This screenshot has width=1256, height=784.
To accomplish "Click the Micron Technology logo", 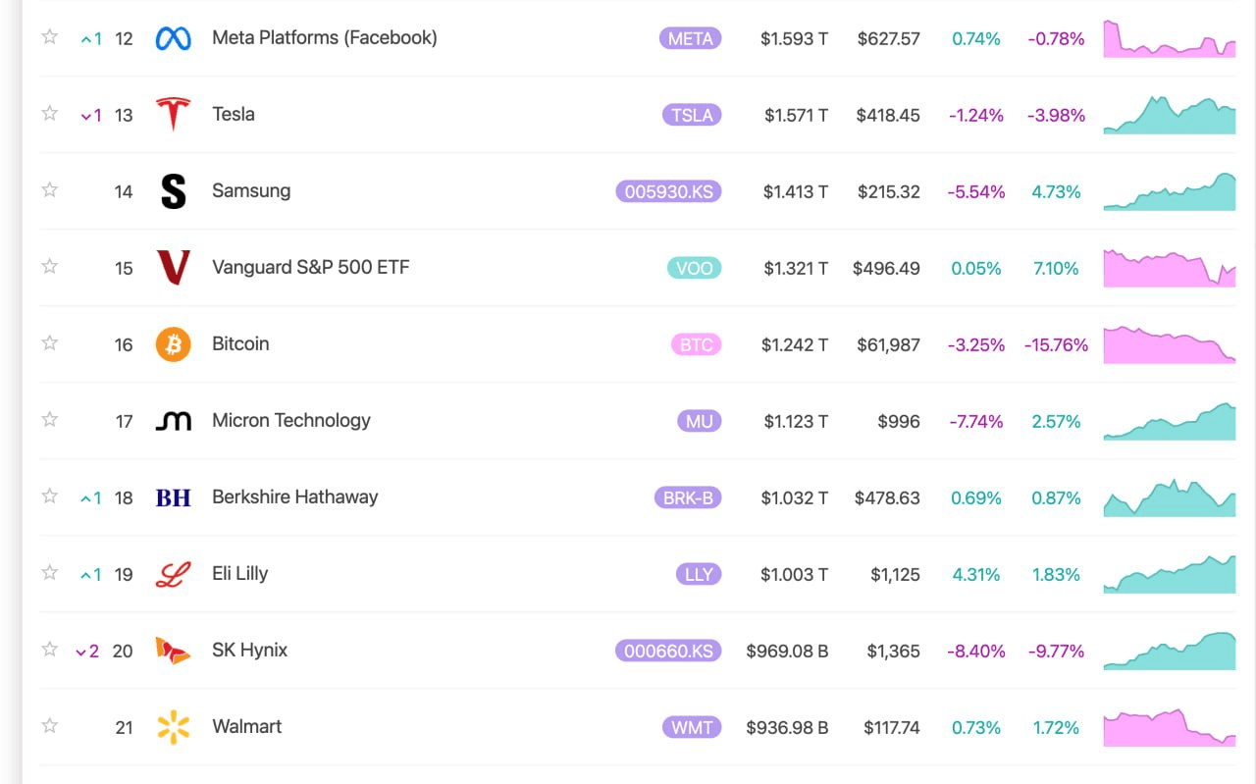I will pyautogui.click(x=174, y=421).
